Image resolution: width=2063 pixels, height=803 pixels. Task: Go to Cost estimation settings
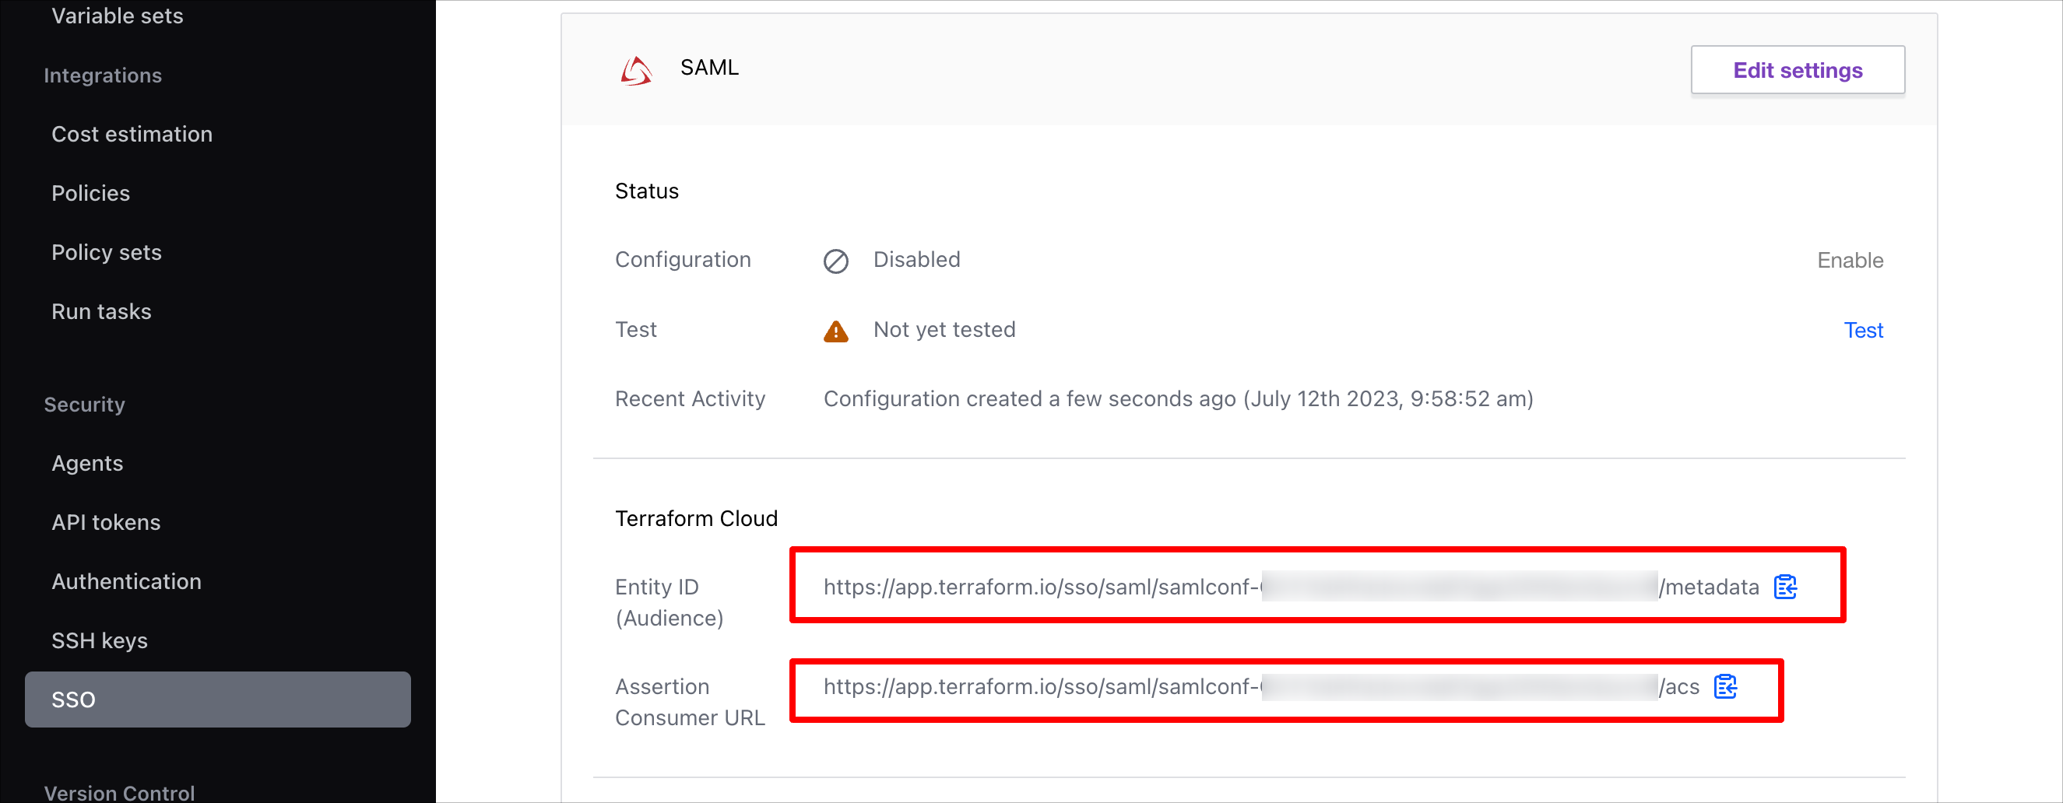(x=132, y=134)
